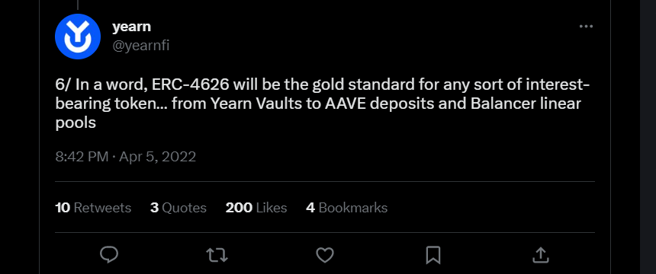Click the vertical scrollbar at right edge
The height and width of the screenshot is (274, 656).
click(648, 137)
